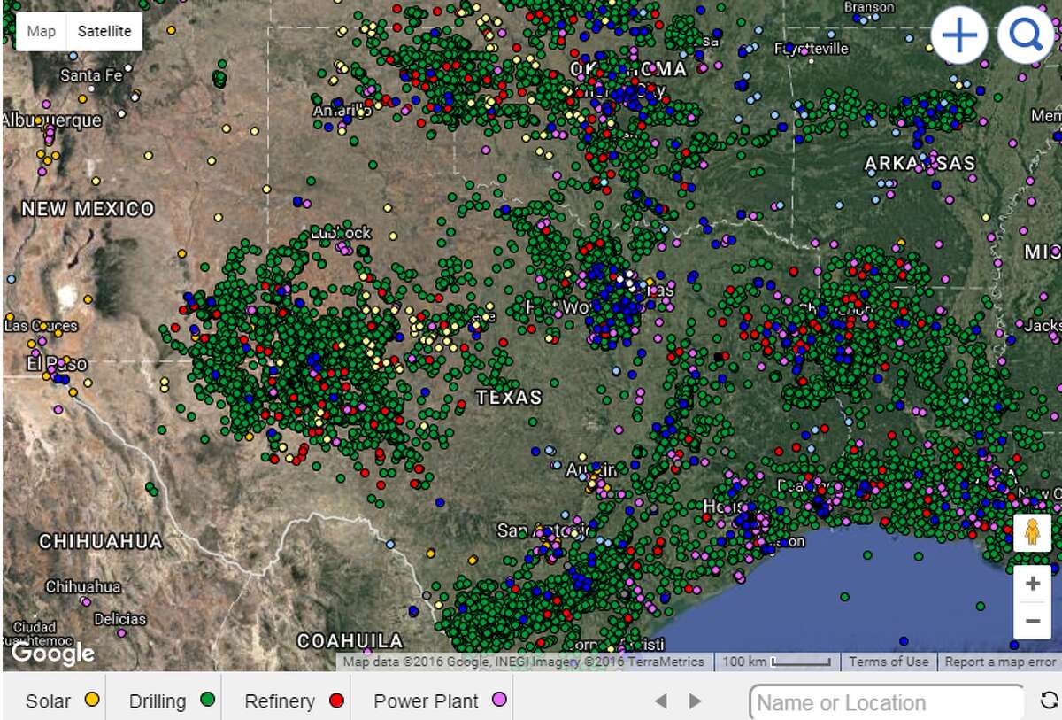Click the Google logo watermark
Screen dimensions: 1062x720
click(55, 654)
